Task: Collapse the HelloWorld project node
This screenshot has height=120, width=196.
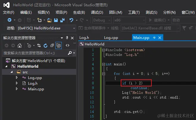Action: tap(6, 67)
